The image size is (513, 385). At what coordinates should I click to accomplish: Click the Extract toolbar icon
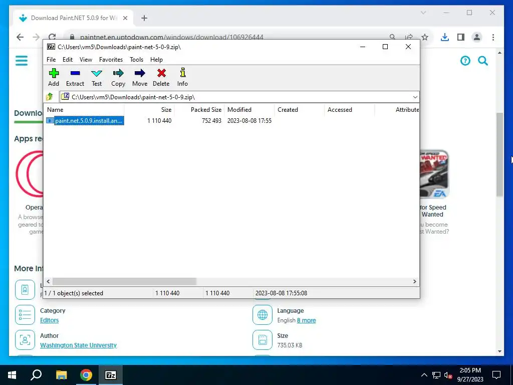click(x=75, y=77)
